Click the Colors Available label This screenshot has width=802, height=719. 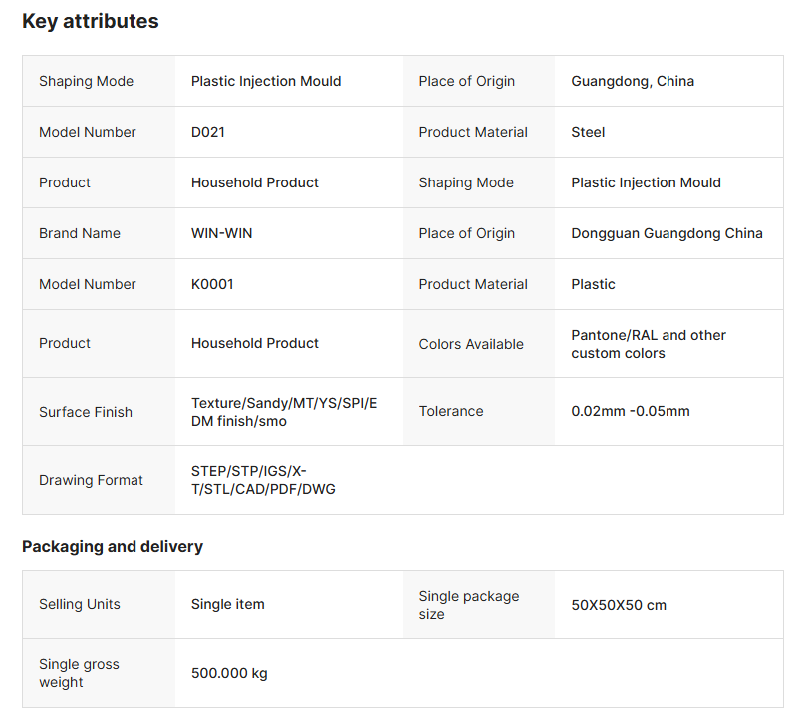click(x=471, y=344)
